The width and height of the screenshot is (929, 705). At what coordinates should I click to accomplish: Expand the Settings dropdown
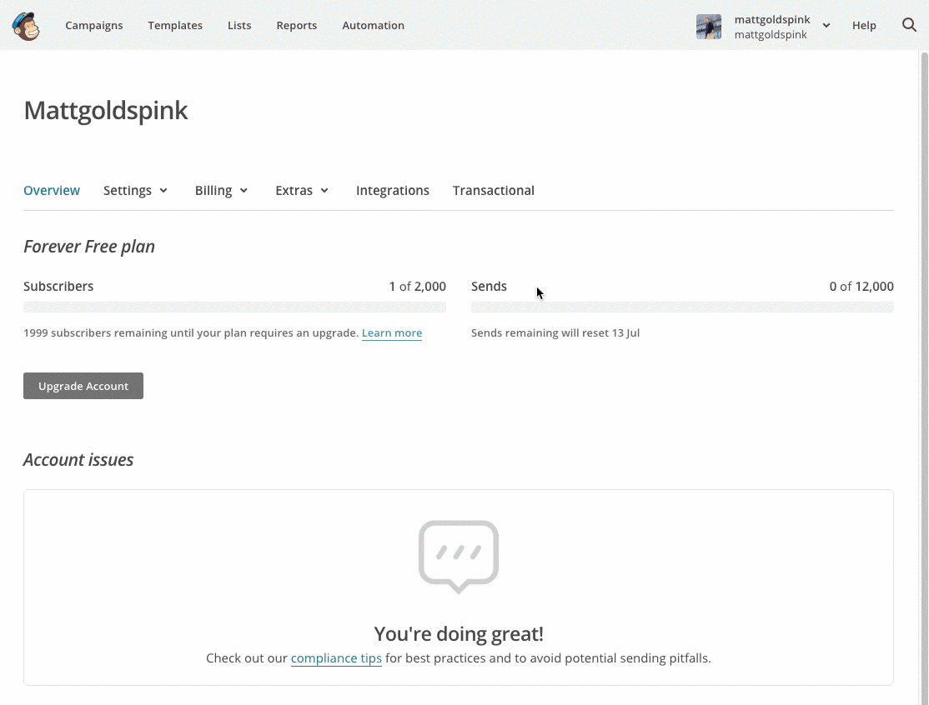[135, 190]
